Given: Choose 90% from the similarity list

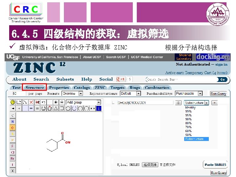Looking at the screenshot, I should click(188, 119).
